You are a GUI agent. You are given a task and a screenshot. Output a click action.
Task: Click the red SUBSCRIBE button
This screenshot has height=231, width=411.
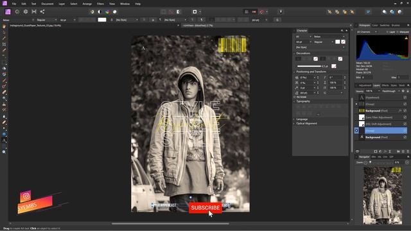point(205,208)
